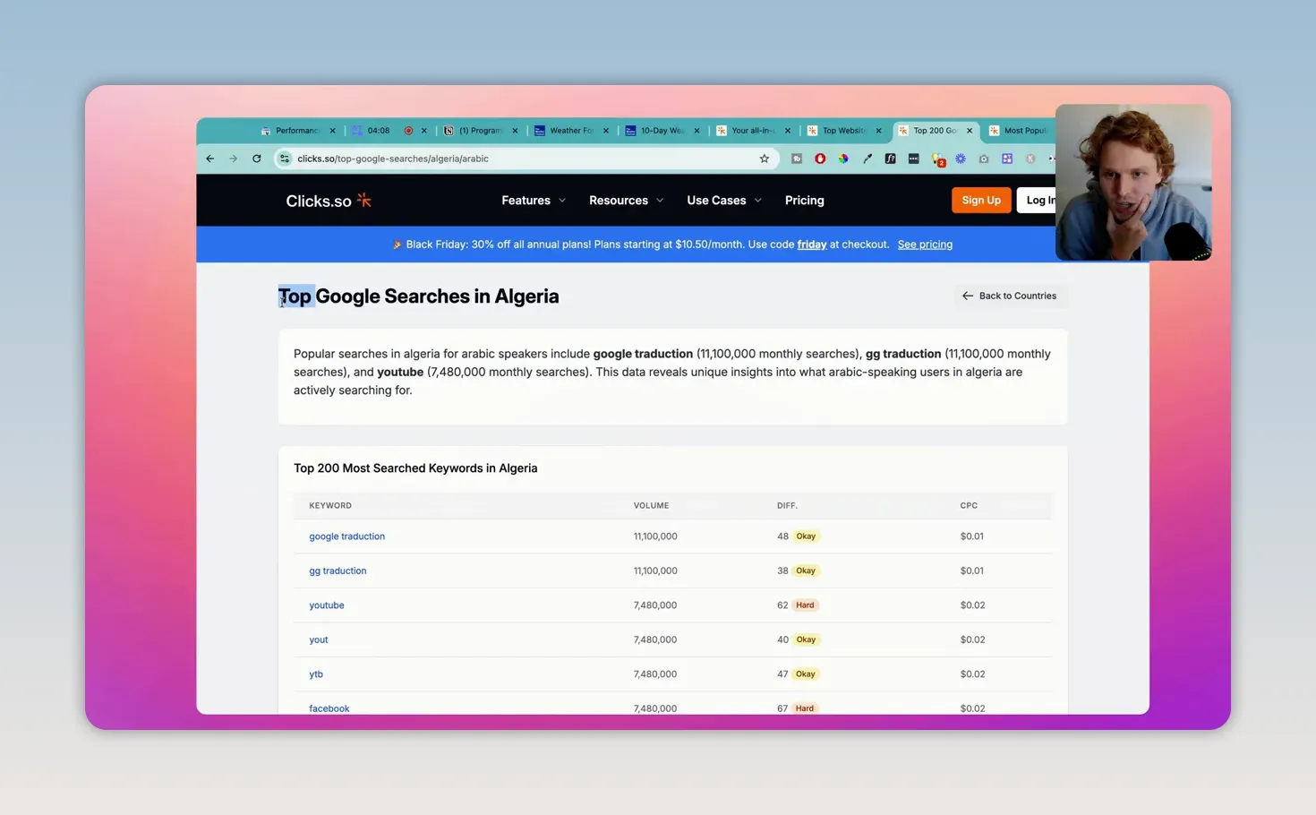Open the gray 'fb' extension
This screenshot has height=815, width=1316.
coord(797,159)
